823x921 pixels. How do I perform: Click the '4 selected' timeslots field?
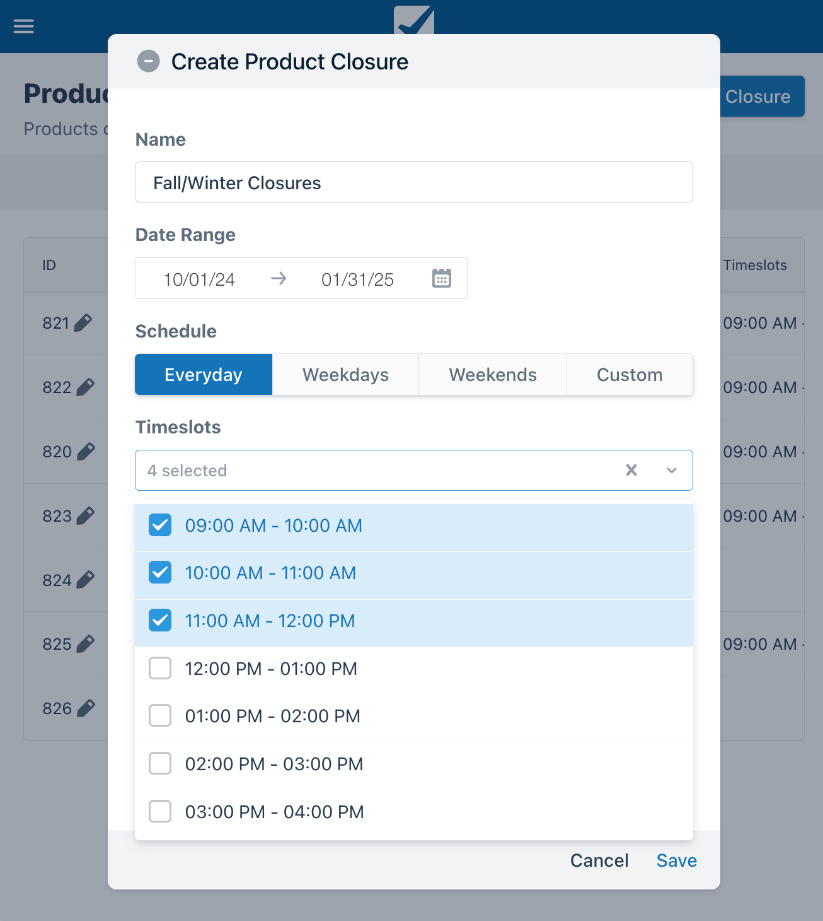414,470
